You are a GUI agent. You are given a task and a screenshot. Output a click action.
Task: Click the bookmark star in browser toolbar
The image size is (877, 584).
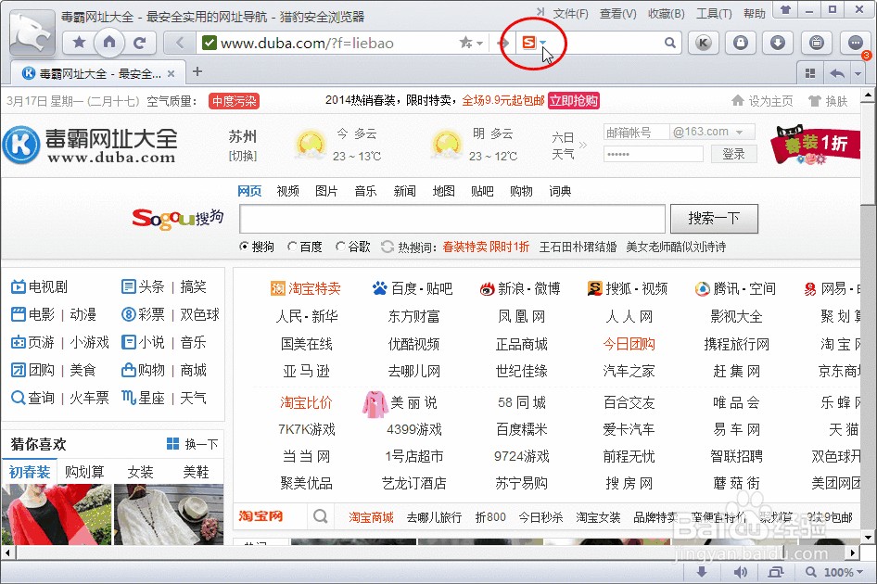80,43
